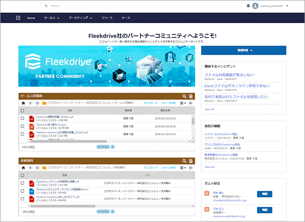Open view mode dropdown in セールス用資料 toolbar
This screenshot has height=222, width=305.
click(183, 103)
